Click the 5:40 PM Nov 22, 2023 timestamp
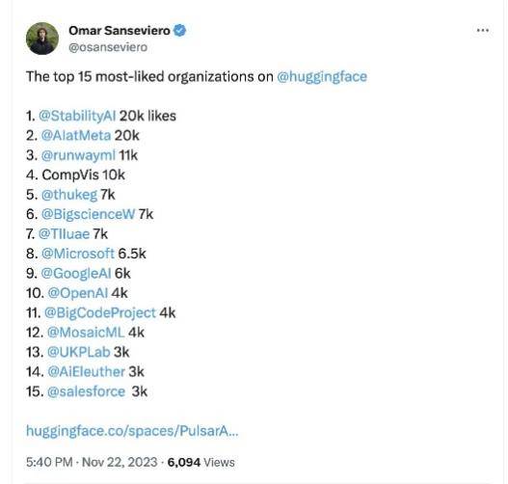The width and height of the screenshot is (508, 484). click(92, 462)
